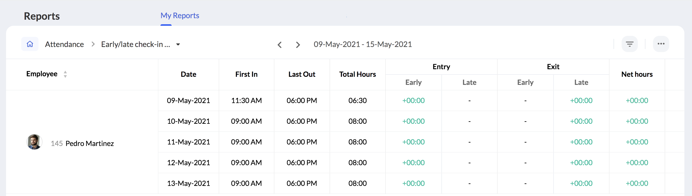Viewport: 692px width, 196px height.
Task: Select the 13-May-2021 row date
Action: point(188,183)
